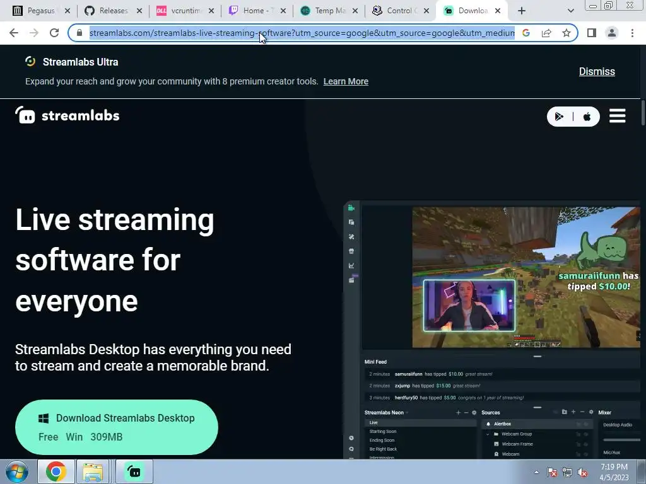This screenshot has width=646, height=484.
Task: Close the Twitch Home tab
Action: [x=283, y=11]
